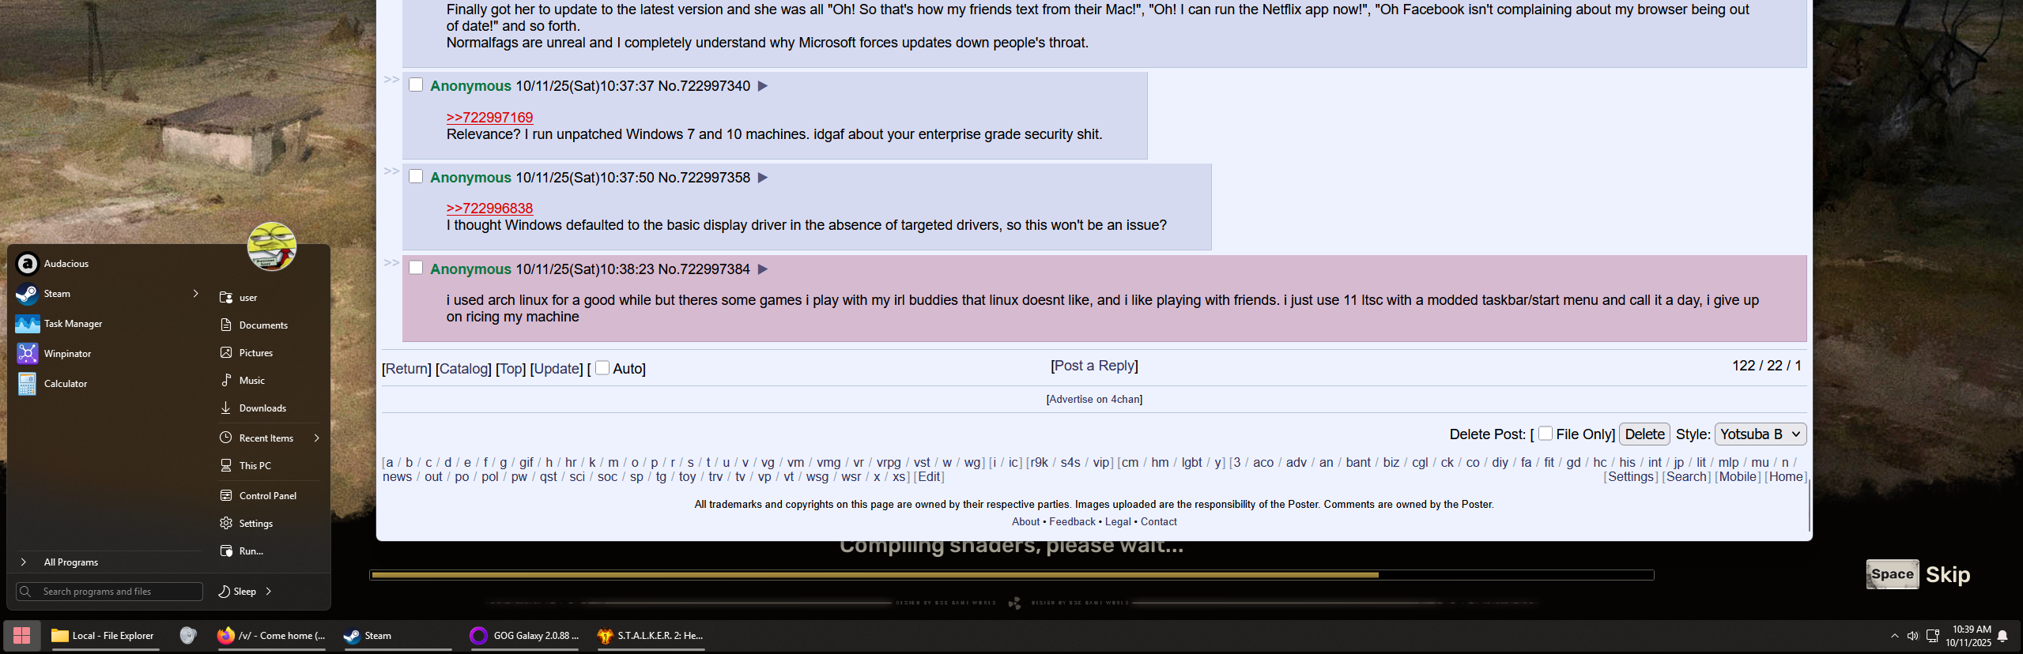Open the network tray icon

1932,636
